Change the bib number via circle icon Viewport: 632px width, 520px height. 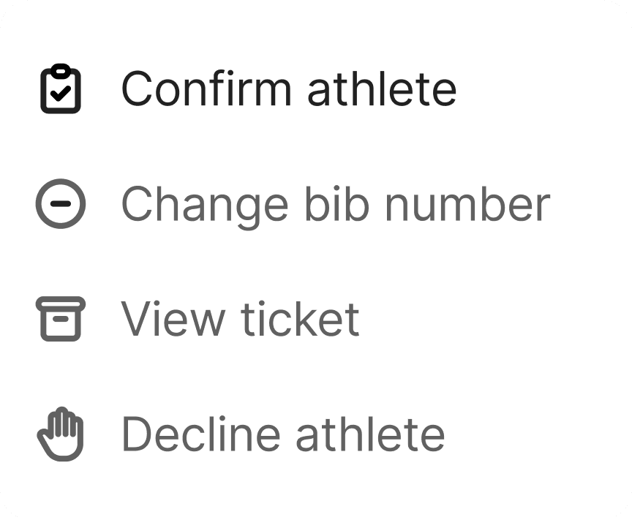61,204
